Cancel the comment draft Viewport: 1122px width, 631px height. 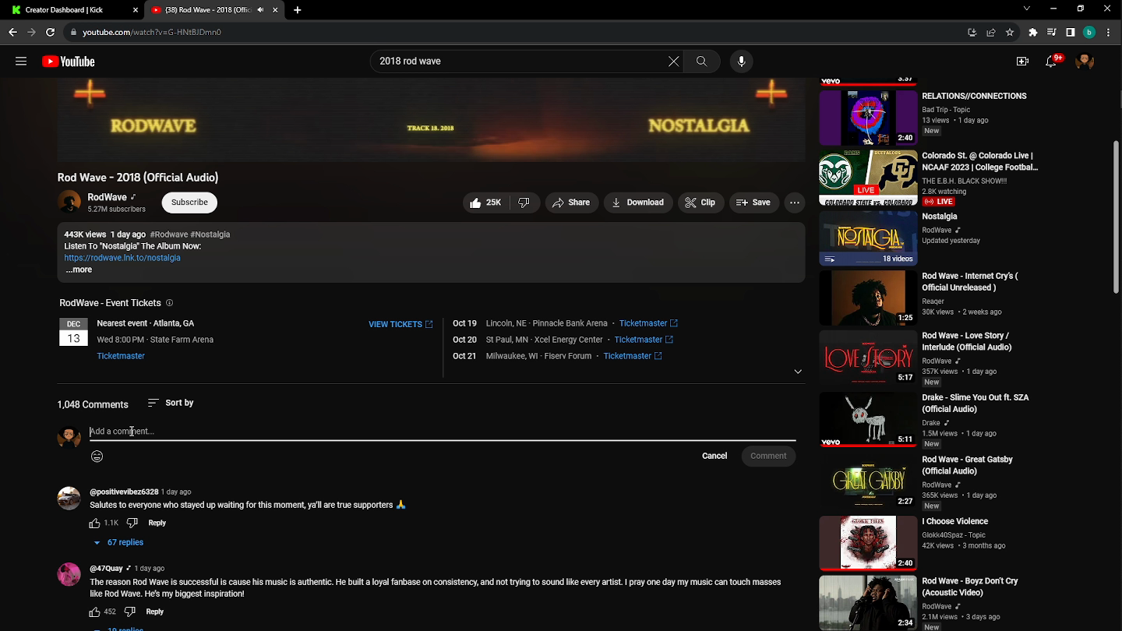tap(714, 457)
